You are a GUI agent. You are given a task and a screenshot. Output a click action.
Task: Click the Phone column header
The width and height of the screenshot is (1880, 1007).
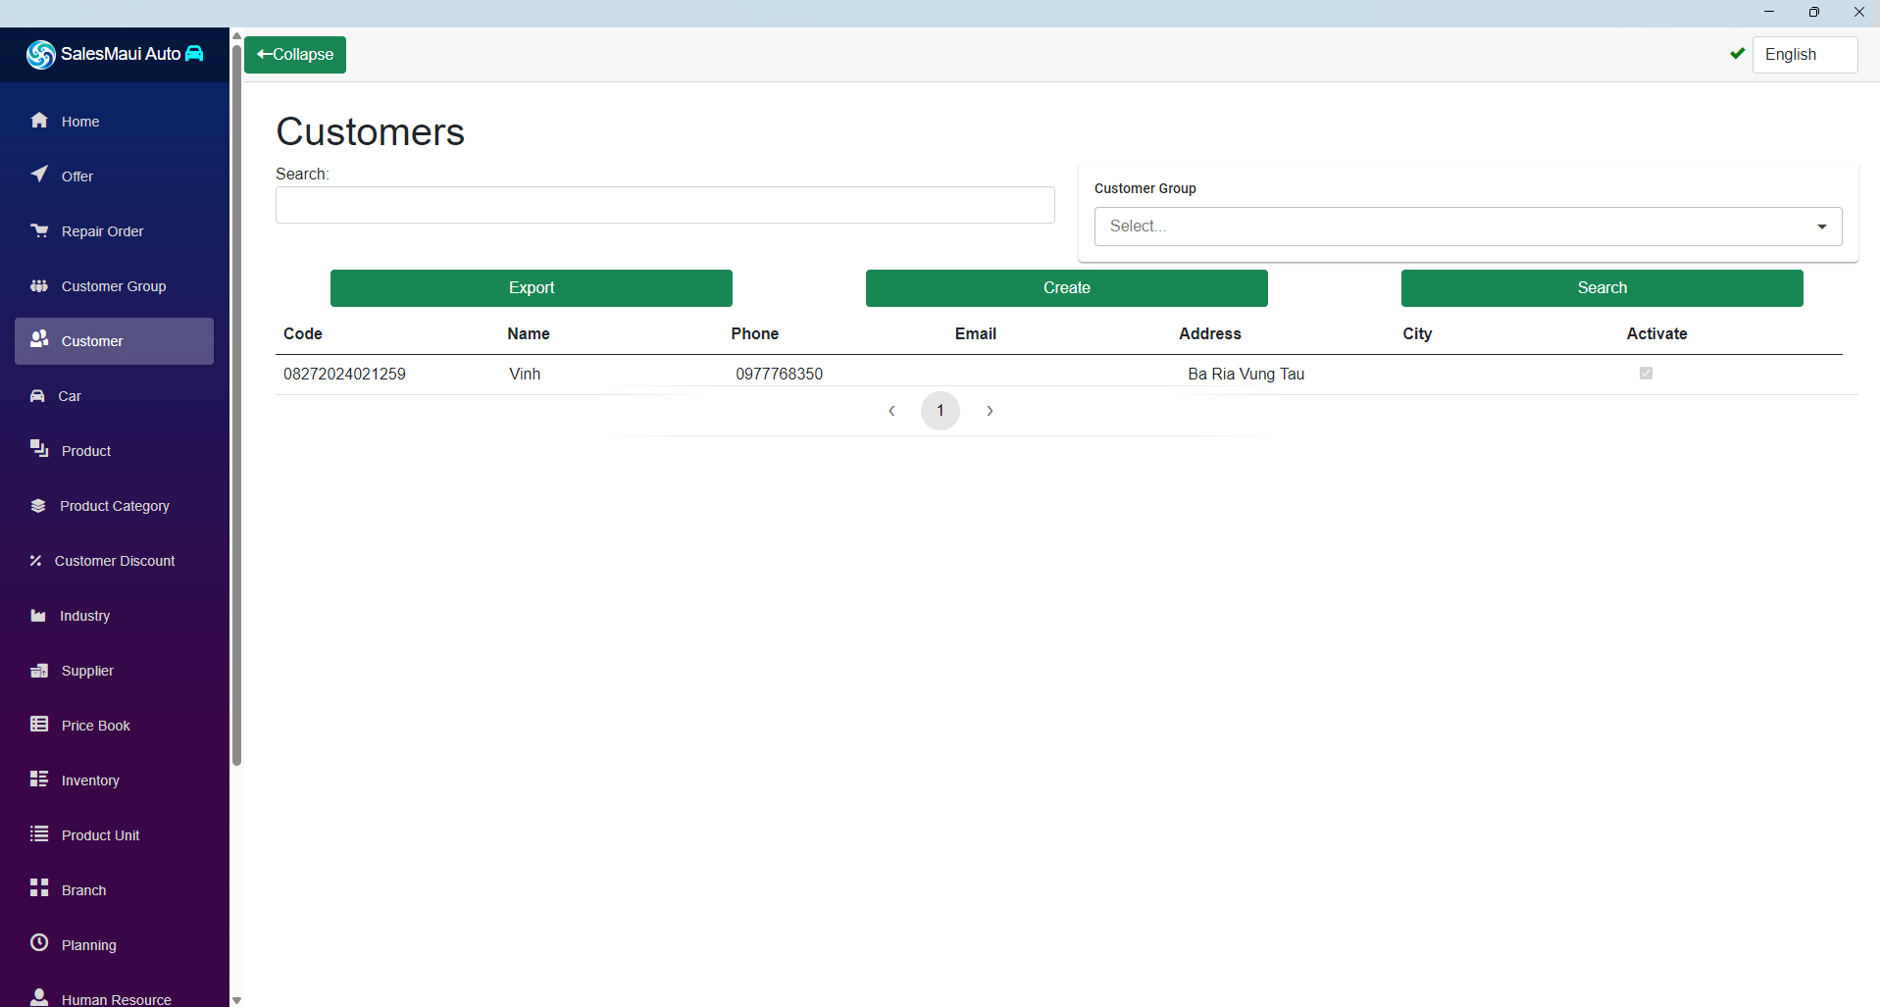point(755,333)
